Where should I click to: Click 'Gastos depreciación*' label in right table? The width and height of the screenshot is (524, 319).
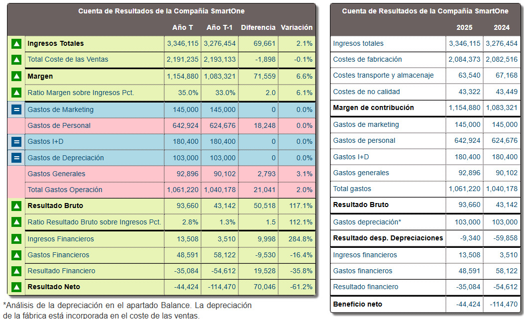[367, 222]
